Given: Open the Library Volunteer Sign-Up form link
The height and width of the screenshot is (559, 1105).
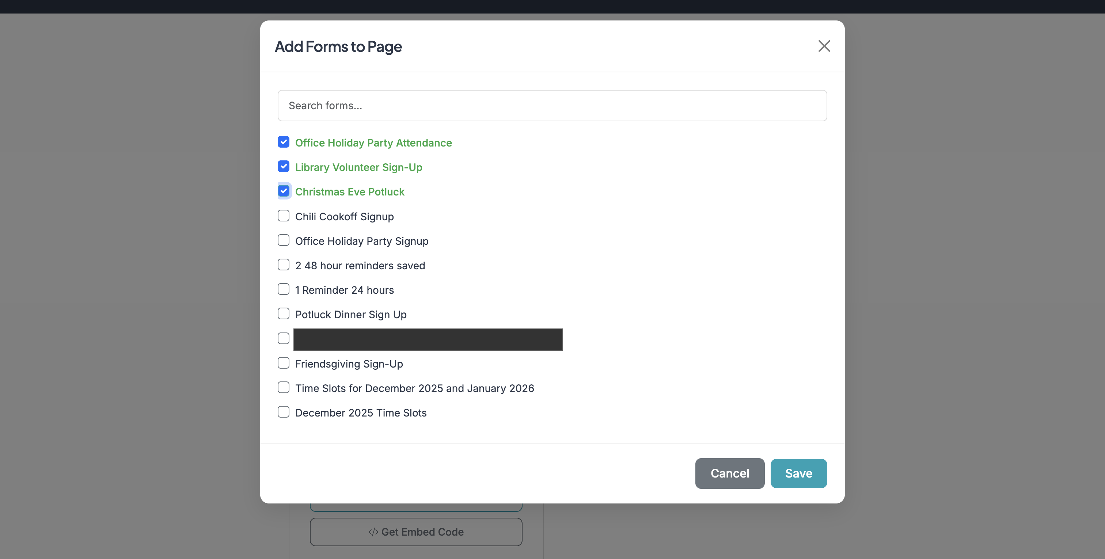Looking at the screenshot, I should [x=358, y=167].
